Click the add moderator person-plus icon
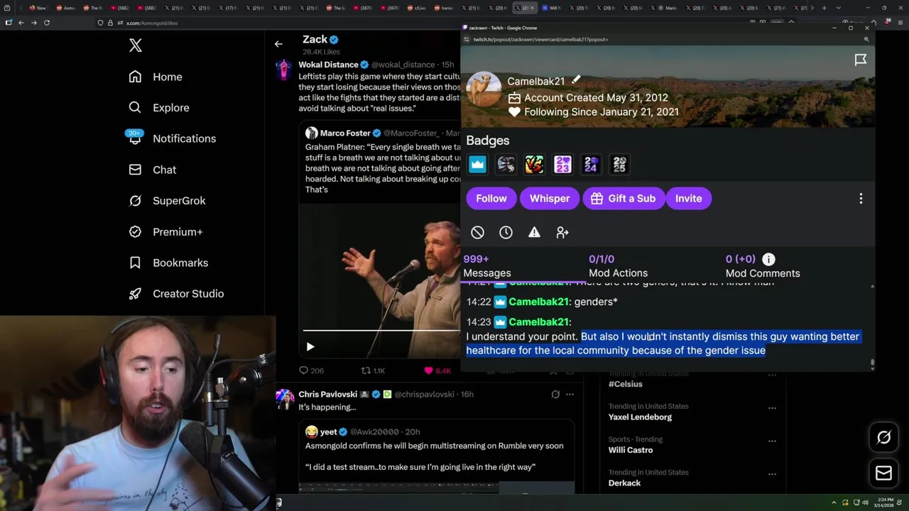The width and height of the screenshot is (909, 511). coord(562,232)
